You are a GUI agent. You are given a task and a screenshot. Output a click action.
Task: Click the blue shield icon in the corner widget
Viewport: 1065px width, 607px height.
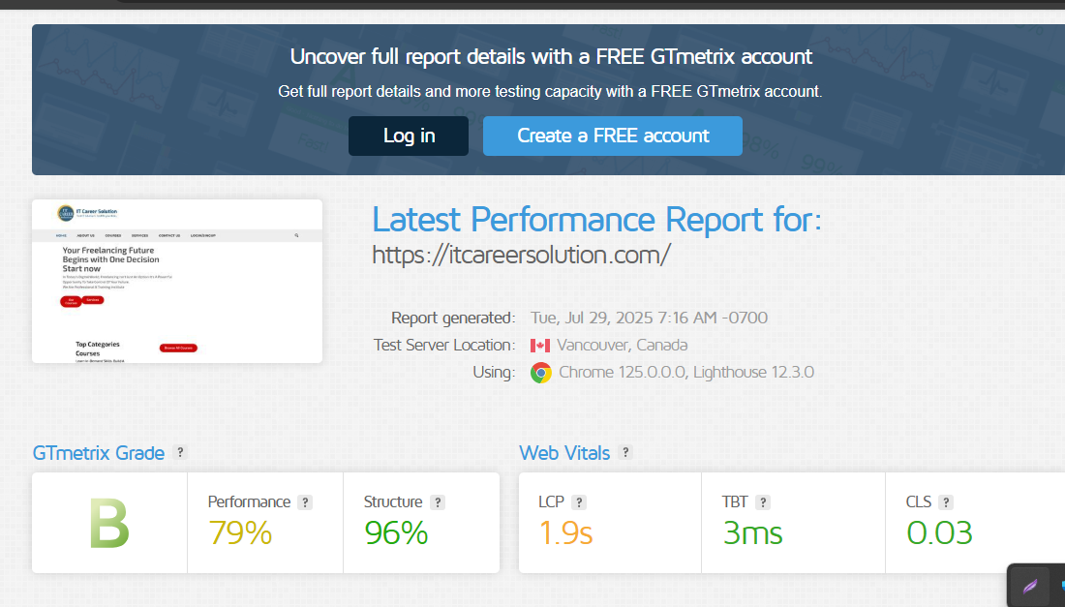[x=1064, y=586]
